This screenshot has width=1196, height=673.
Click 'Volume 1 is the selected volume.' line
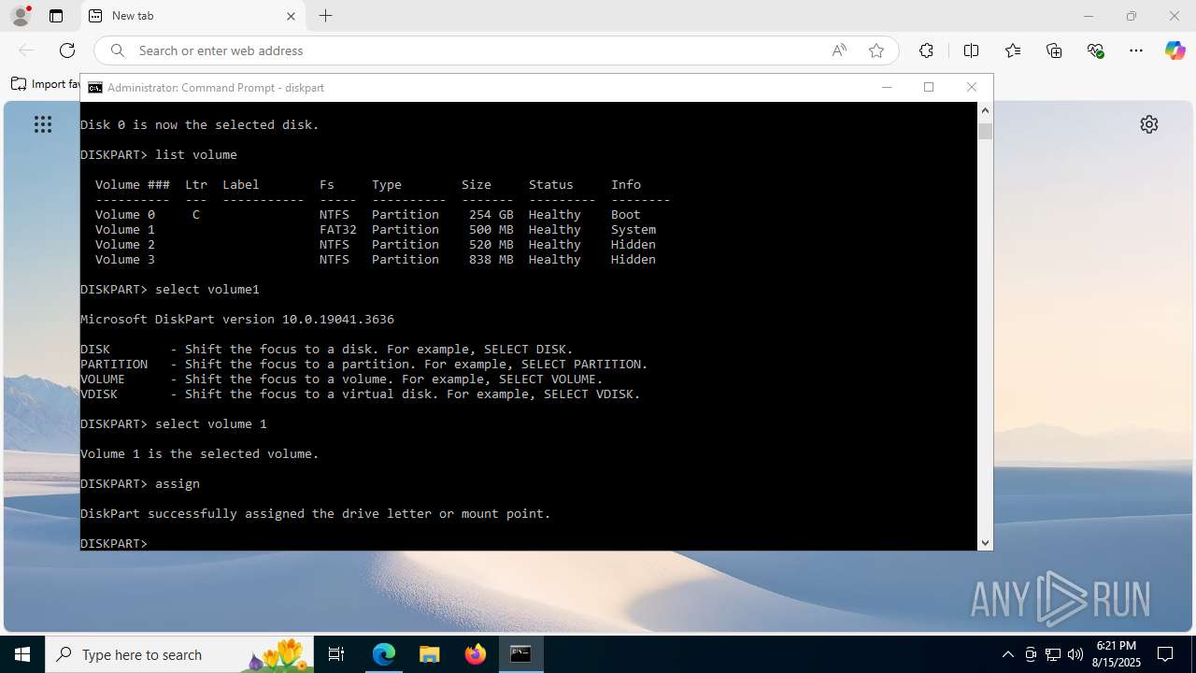pos(200,453)
